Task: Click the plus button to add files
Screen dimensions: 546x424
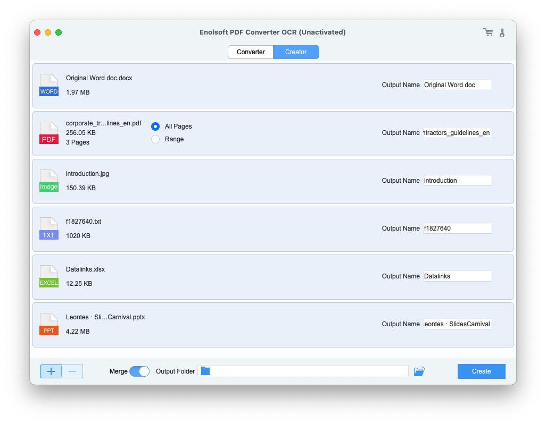Action: pos(51,371)
